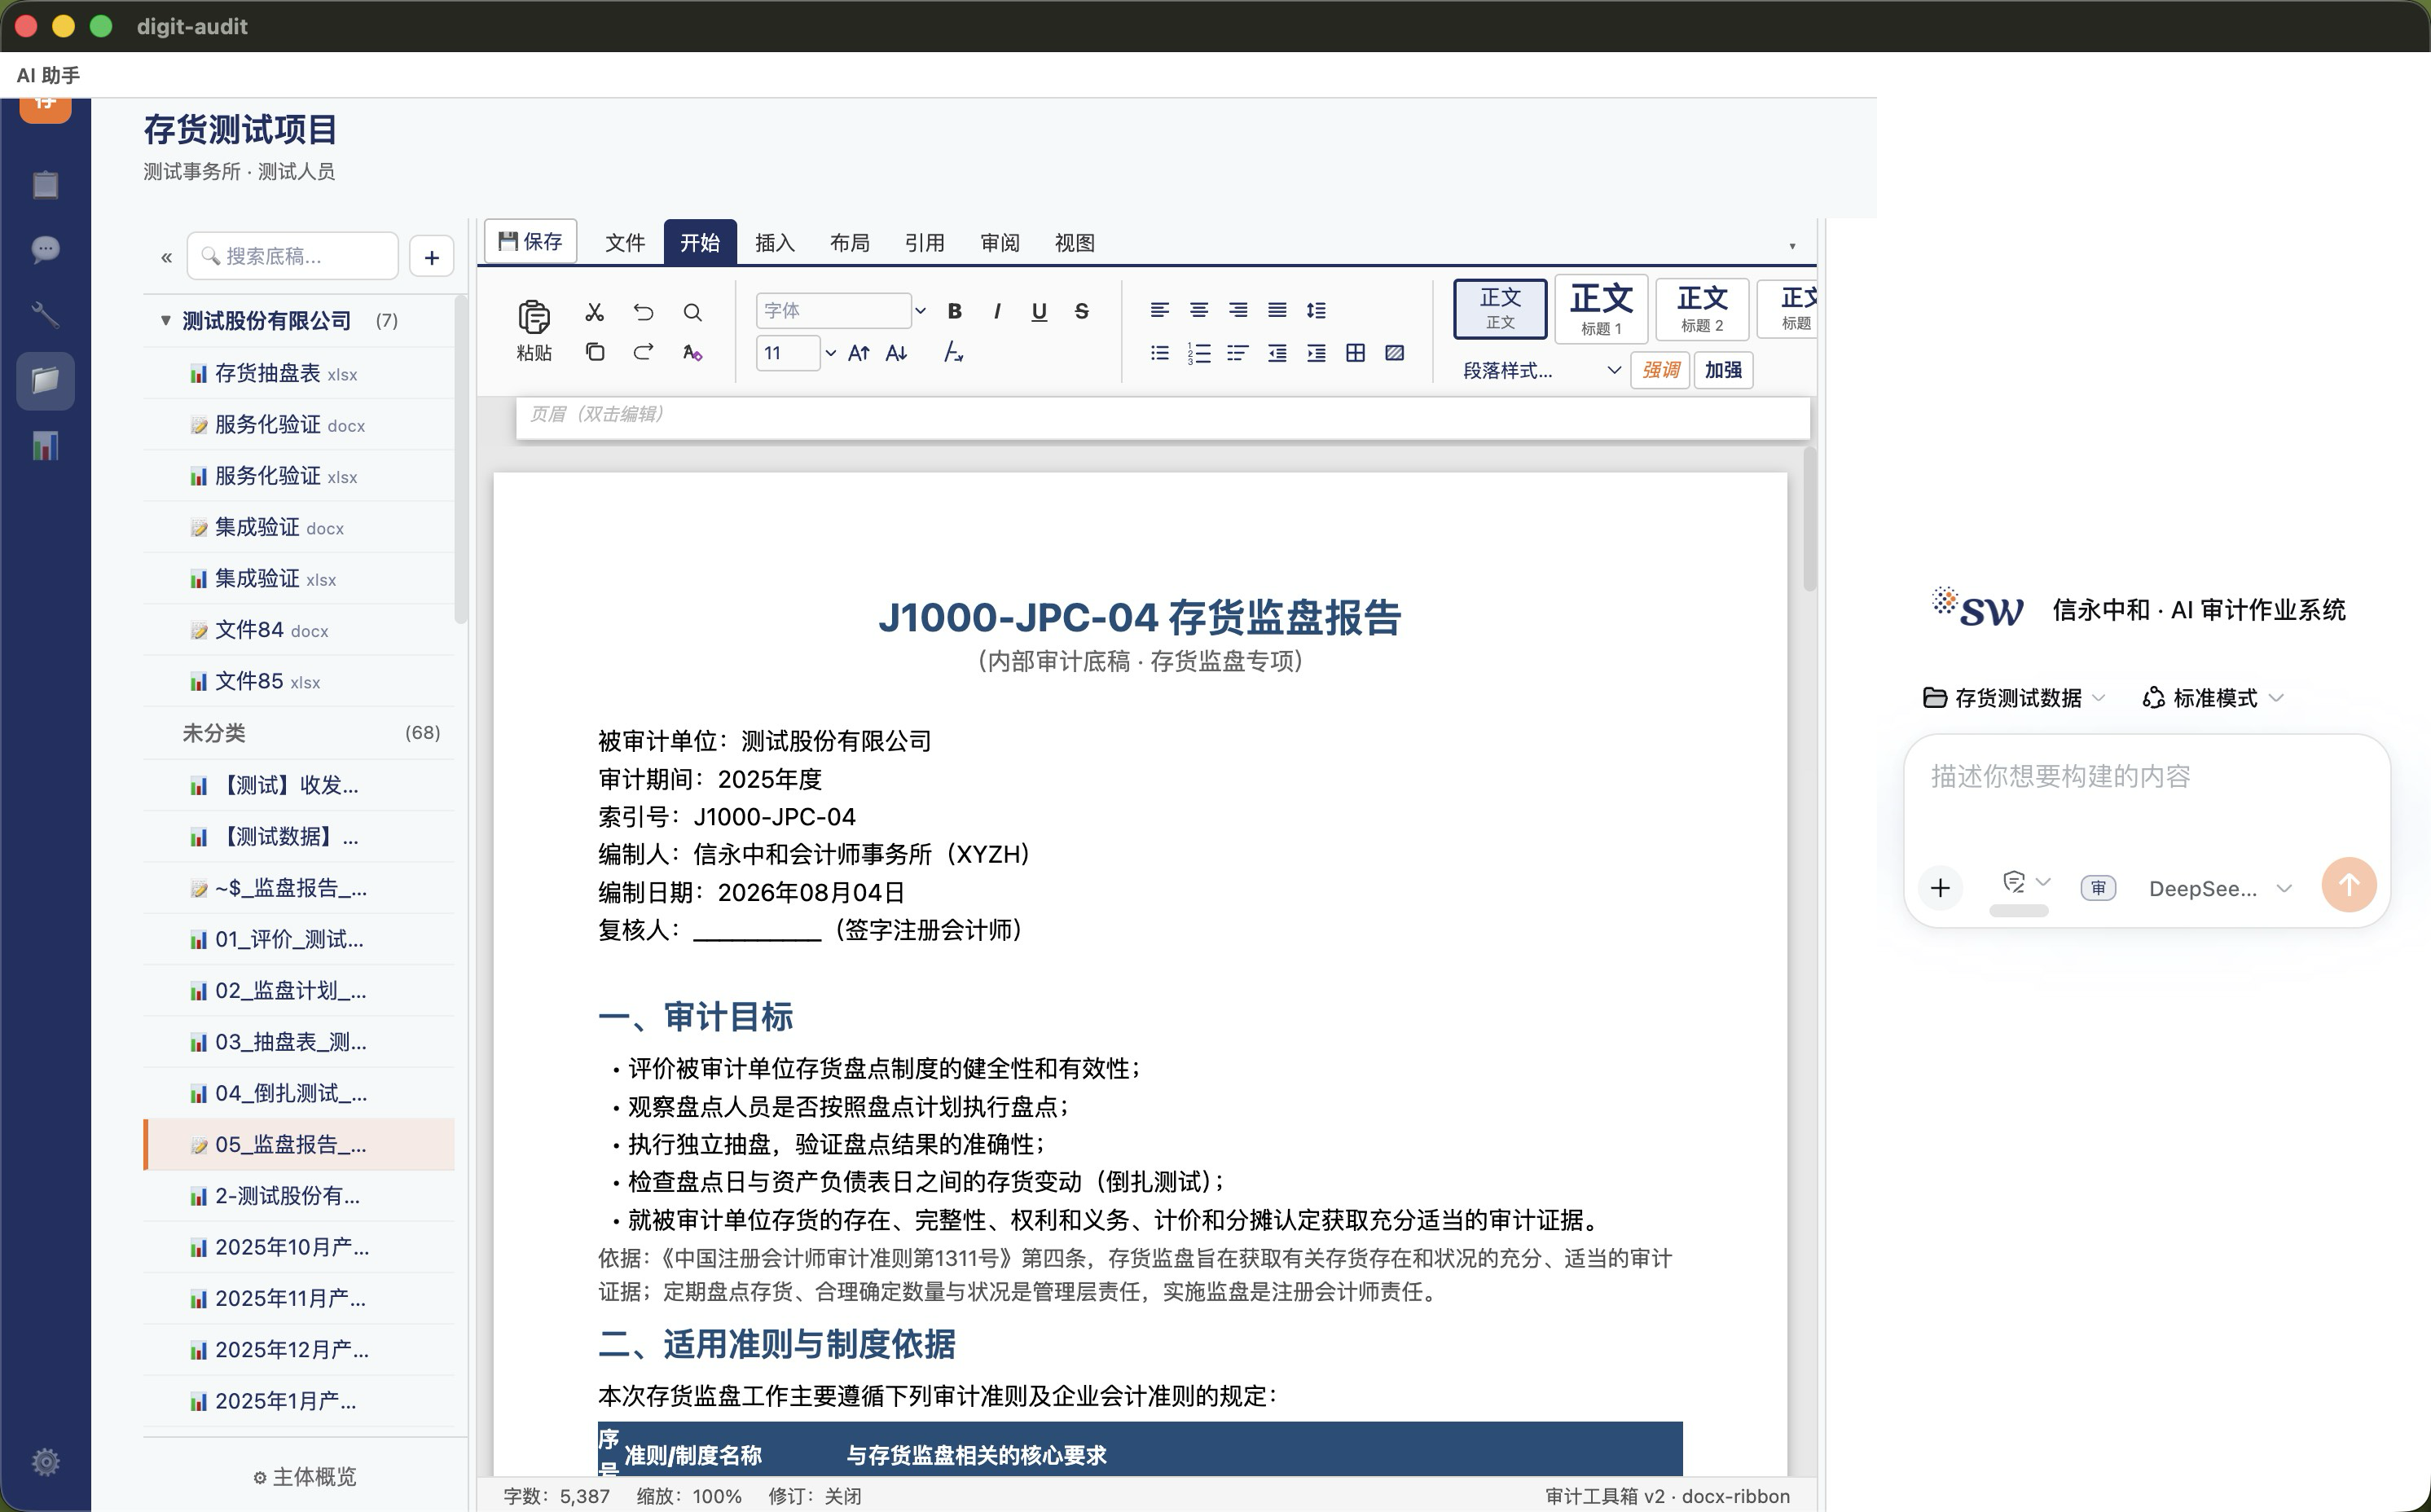Click the 保存 save button
2431x1512 pixels.
531,241
